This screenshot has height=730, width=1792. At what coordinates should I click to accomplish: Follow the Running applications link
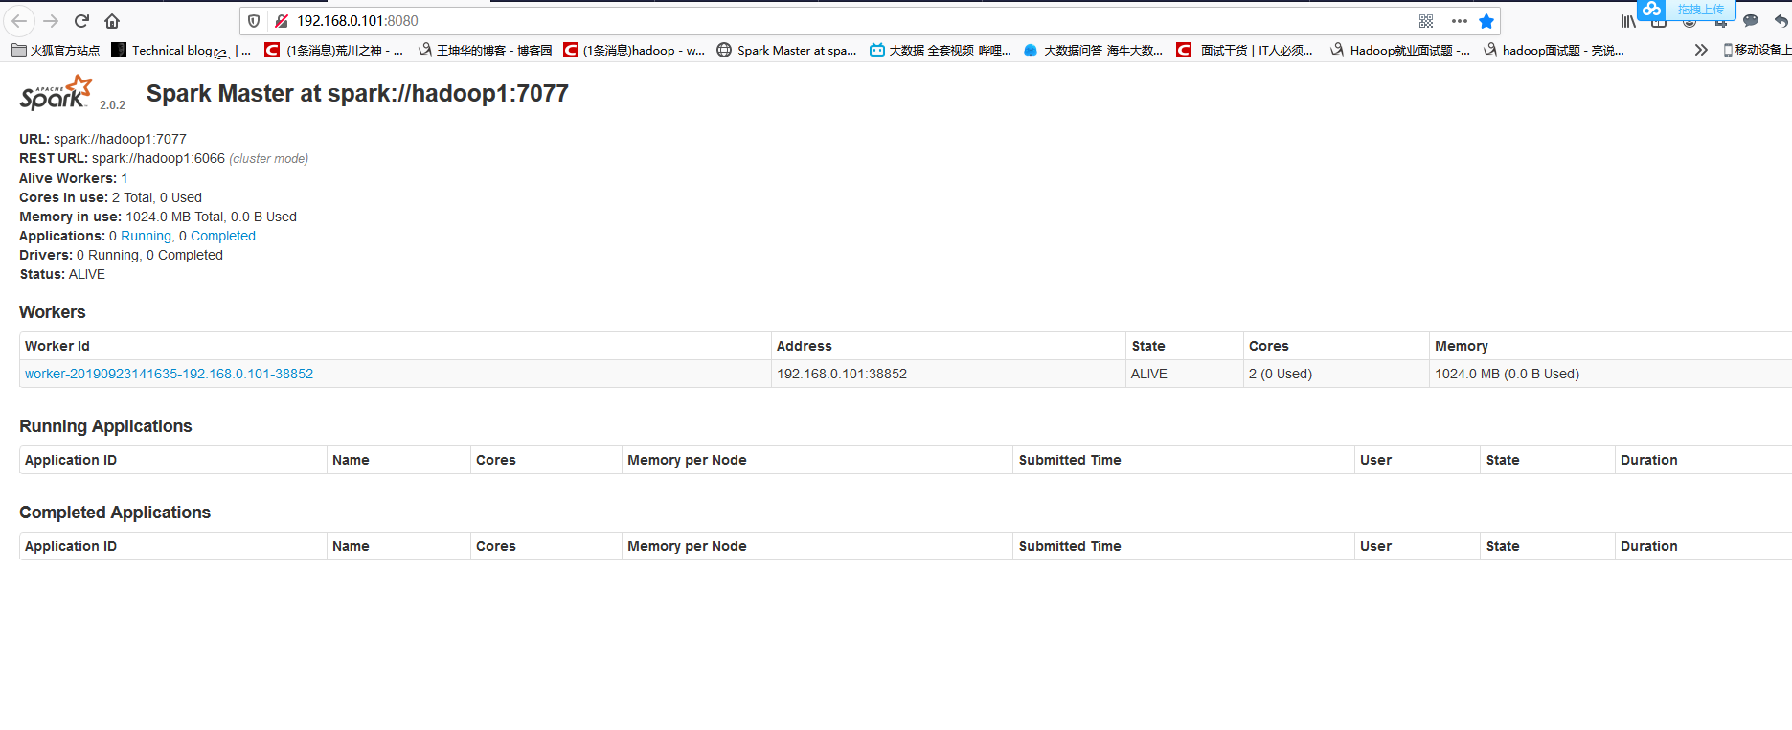(x=146, y=236)
